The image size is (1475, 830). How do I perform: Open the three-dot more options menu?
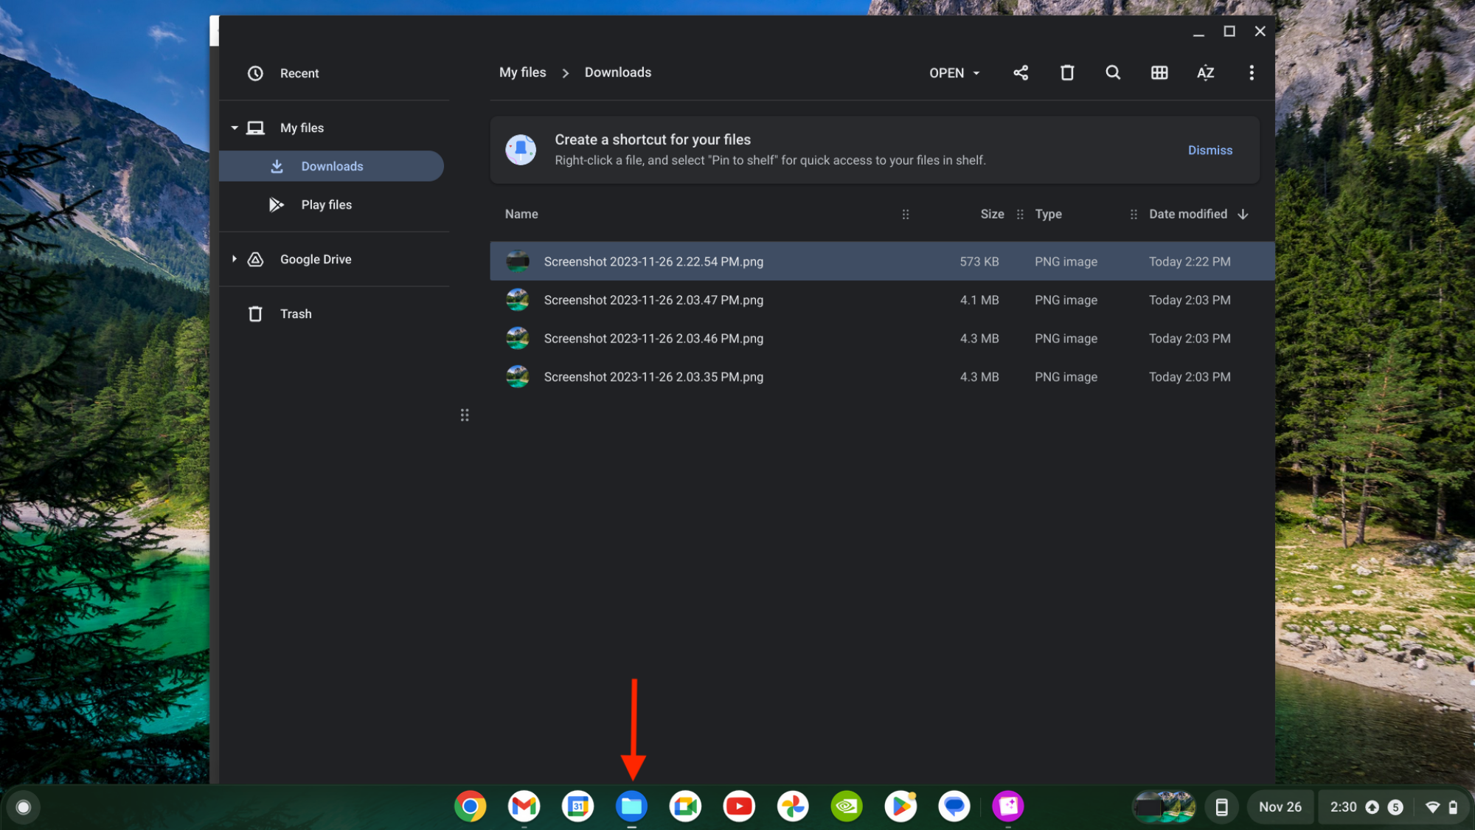point(1252,72)
